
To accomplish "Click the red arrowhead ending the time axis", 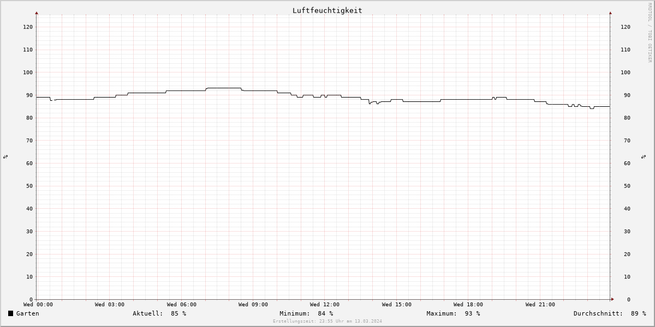I will (612, 299).
